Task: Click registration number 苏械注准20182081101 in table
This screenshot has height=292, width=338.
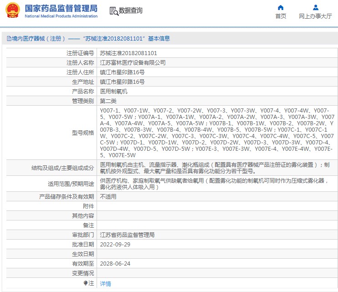Action: click(x=128, y=53)
